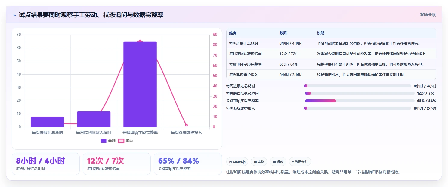Viewport: 448px width, 187px height.
Task: Click the lightning icon beside the title
Action: (x=14, y=15)
